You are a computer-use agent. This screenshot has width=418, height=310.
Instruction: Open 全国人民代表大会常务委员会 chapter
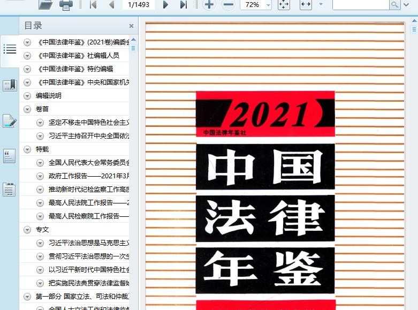pos(89,163)
